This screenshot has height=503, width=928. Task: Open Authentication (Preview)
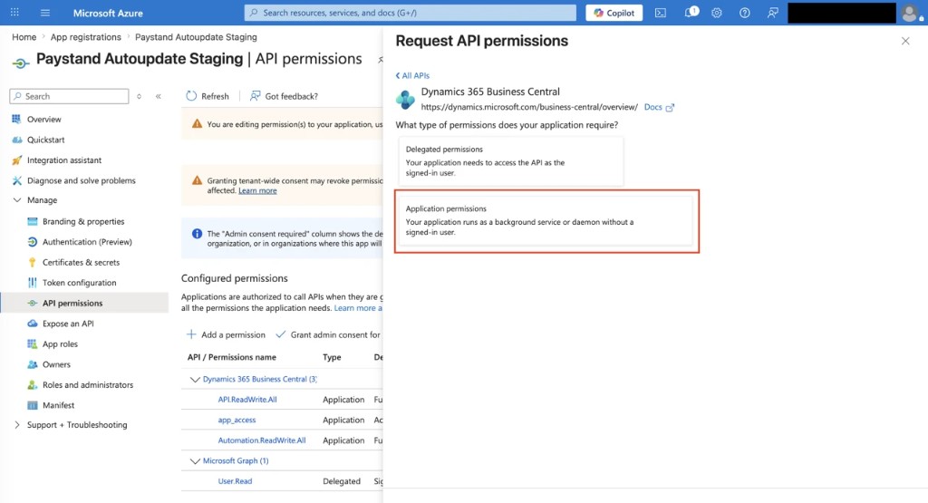pos(87,241)
